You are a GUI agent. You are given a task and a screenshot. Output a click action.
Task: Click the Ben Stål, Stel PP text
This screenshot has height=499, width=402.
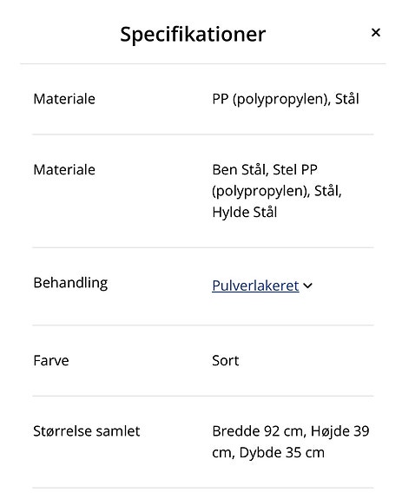click(265, 169)
